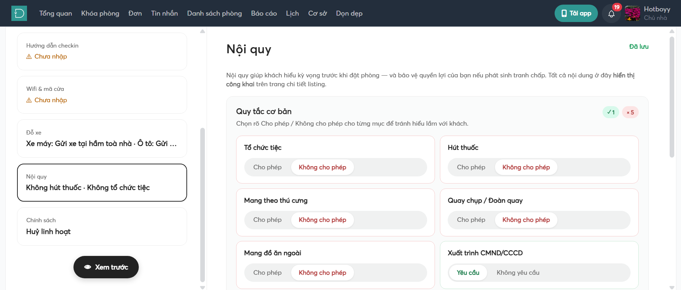Click the red disallowed-count badge
This screenshot has height=290, width=681.
pyautogui.click(x=630, y=112)
